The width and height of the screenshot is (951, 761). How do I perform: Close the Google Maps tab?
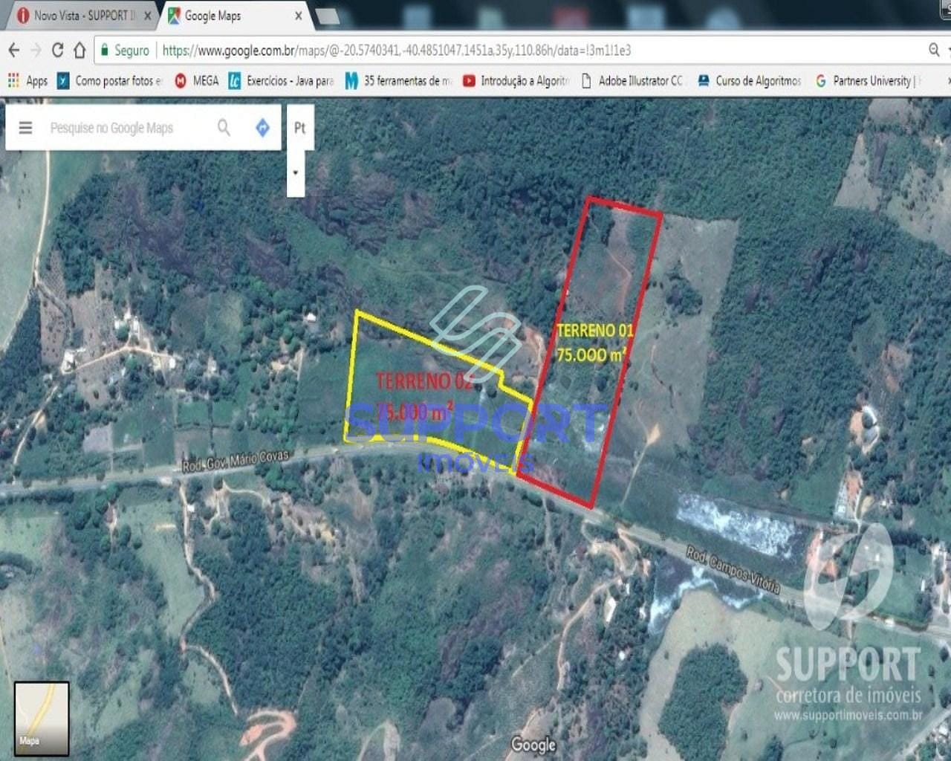click(x=299, y=16)
